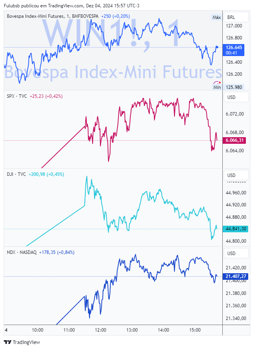The width and height of the screenshot is (254, 349).
Task: Click the 12:00 time axis marker
Action: point(100,330)
